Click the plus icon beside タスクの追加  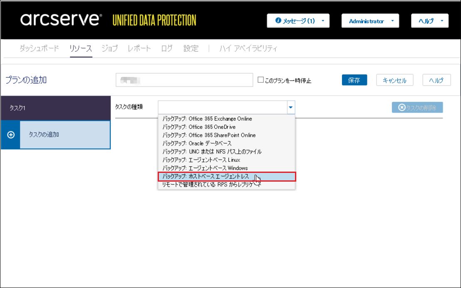point(11,135)
